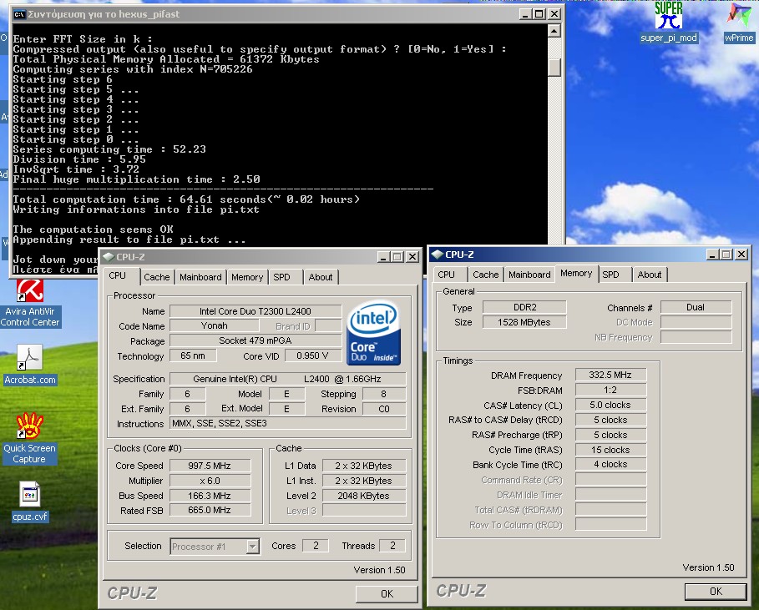Close the left CPU-Z window
Screen dimensions: 759x610
(x=412, y=257)
